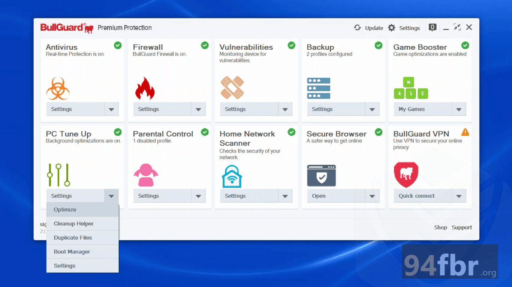Select Duplicate Files menu entry
The width and height of the screenshot is (512, 287).
point(82,238)
